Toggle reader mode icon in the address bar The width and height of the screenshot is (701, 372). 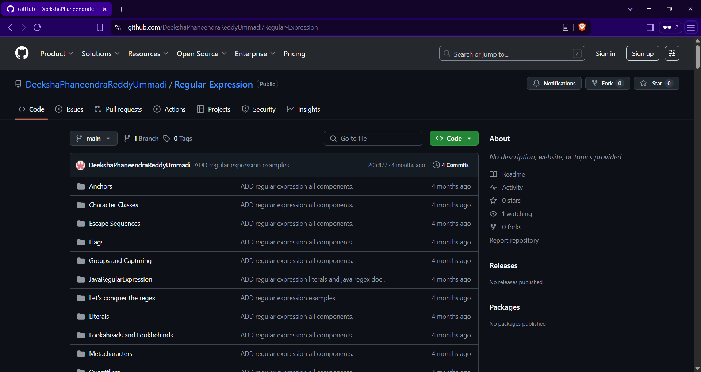(566, 27)
